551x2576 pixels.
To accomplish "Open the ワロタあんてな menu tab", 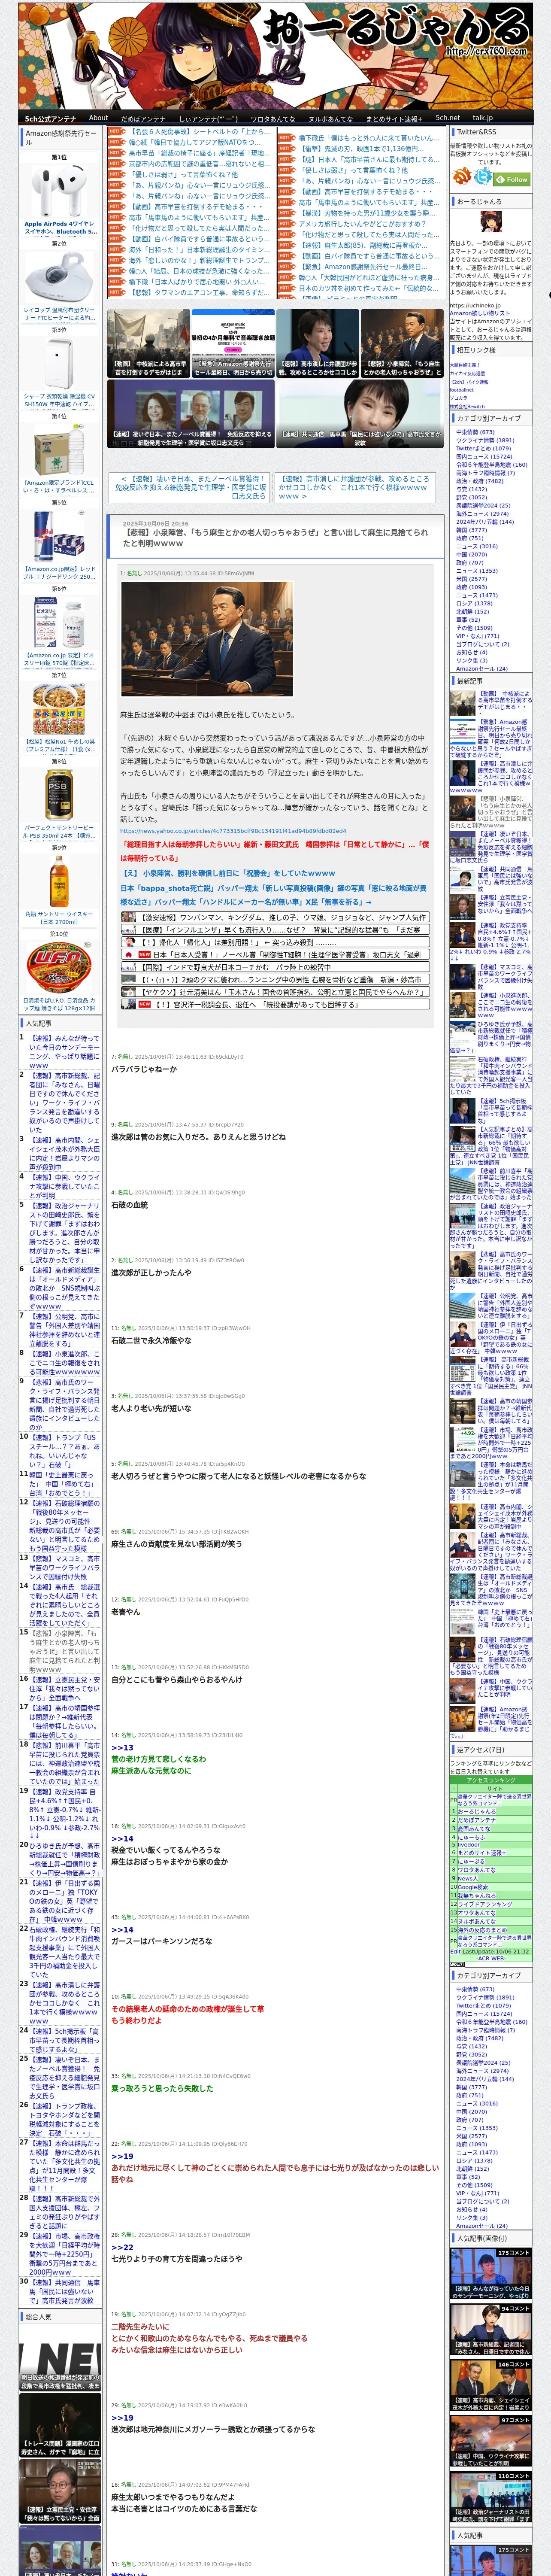I will [x=272, y=118].
